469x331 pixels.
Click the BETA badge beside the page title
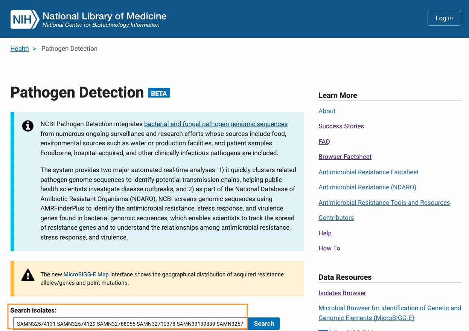coord(159,93)
